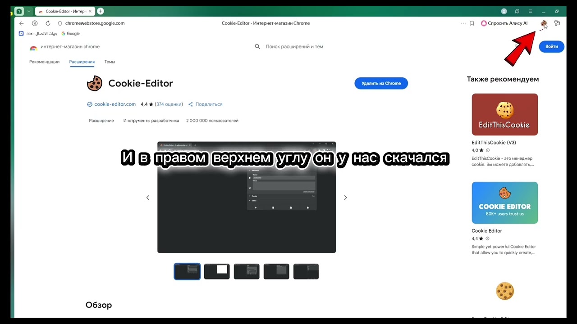Select the first screenshot thumbnail
This screenshot has width=577, height=324.
187,271
